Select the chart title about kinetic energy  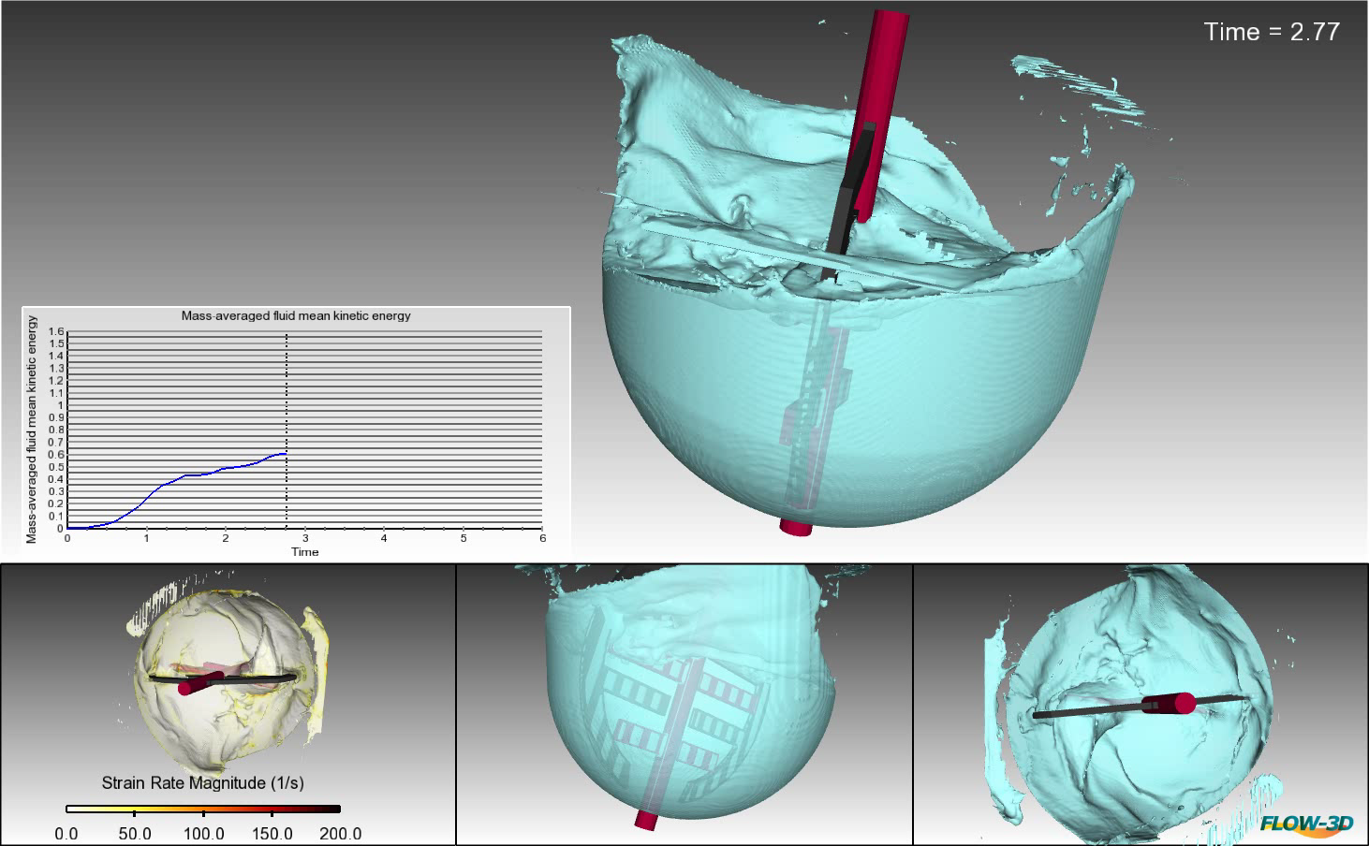tap(296, 316)
